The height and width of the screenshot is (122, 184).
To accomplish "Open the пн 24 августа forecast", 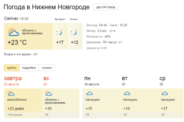I will click(92, 81).
